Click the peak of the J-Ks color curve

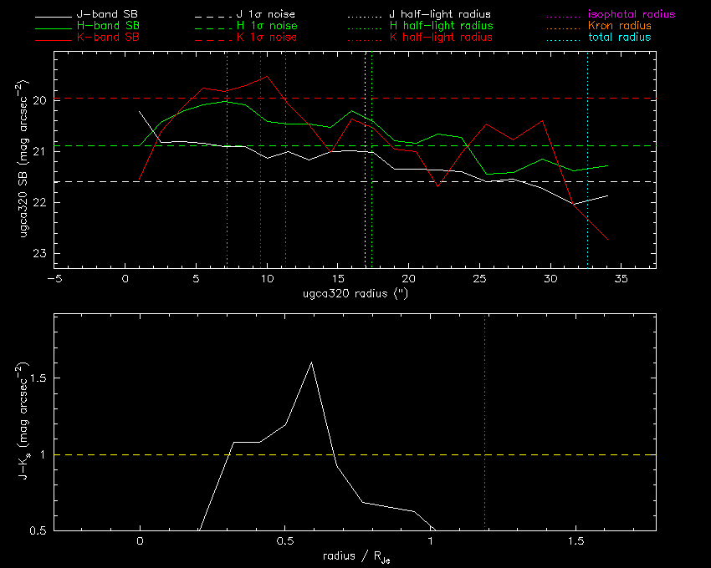(311, 363)
